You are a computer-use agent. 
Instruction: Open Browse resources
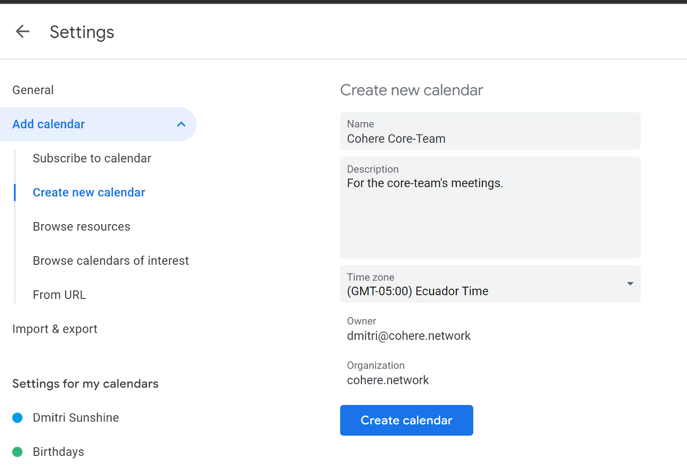tap(82, 227)
